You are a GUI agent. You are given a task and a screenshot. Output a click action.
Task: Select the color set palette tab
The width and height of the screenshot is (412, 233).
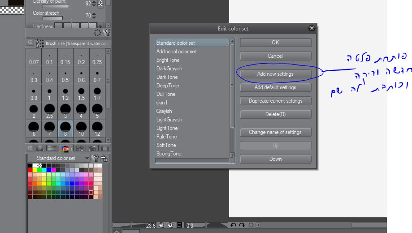pyautogui.click(x=65, y=149)
